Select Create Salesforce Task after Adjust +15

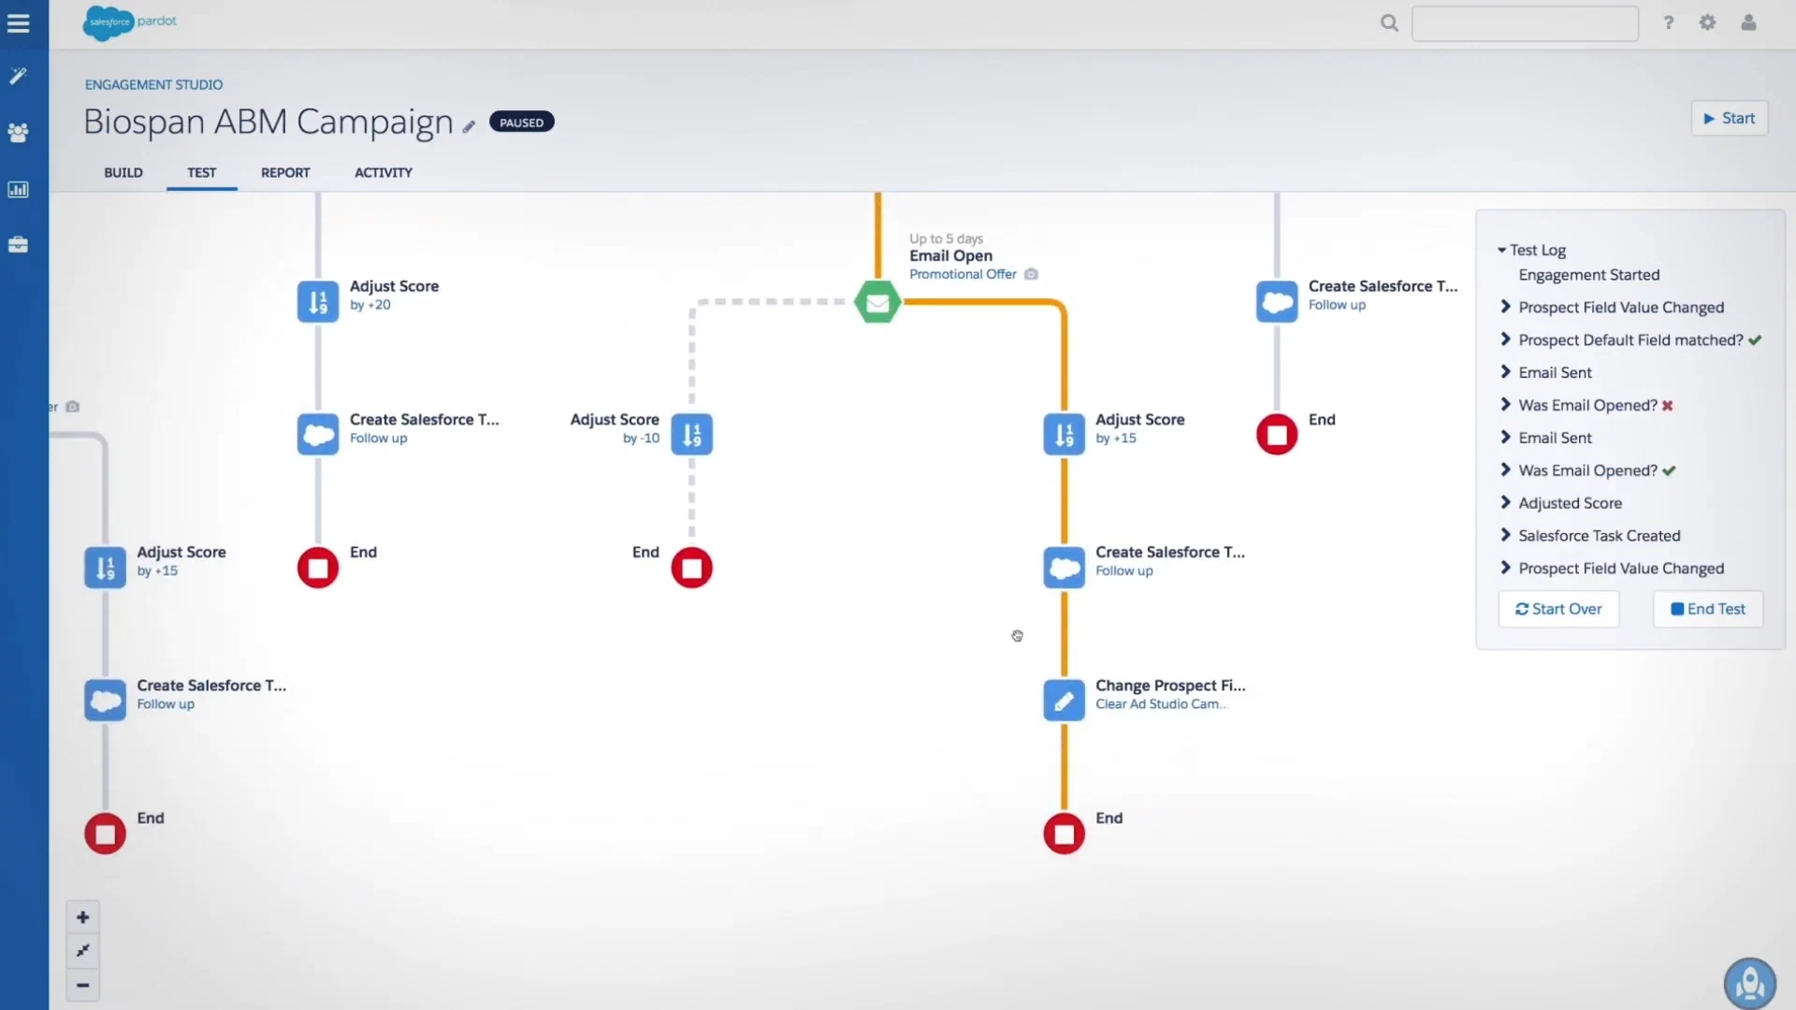(1065, 568)
